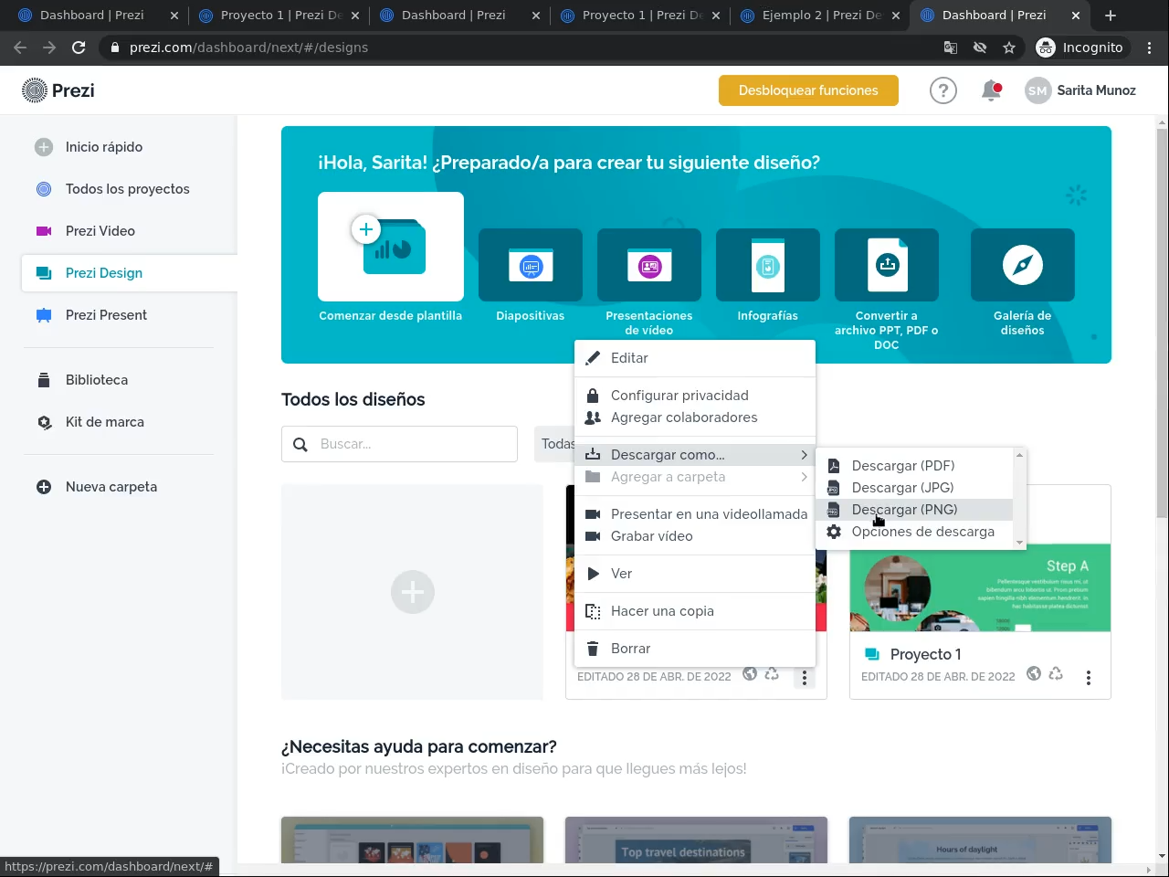The width and height of the screenshot is (1169, 877).
Task: Open Opciones de descarga
Action: [915, 532]
